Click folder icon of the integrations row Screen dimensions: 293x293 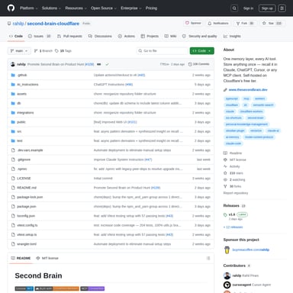click(x=13, y=113)
